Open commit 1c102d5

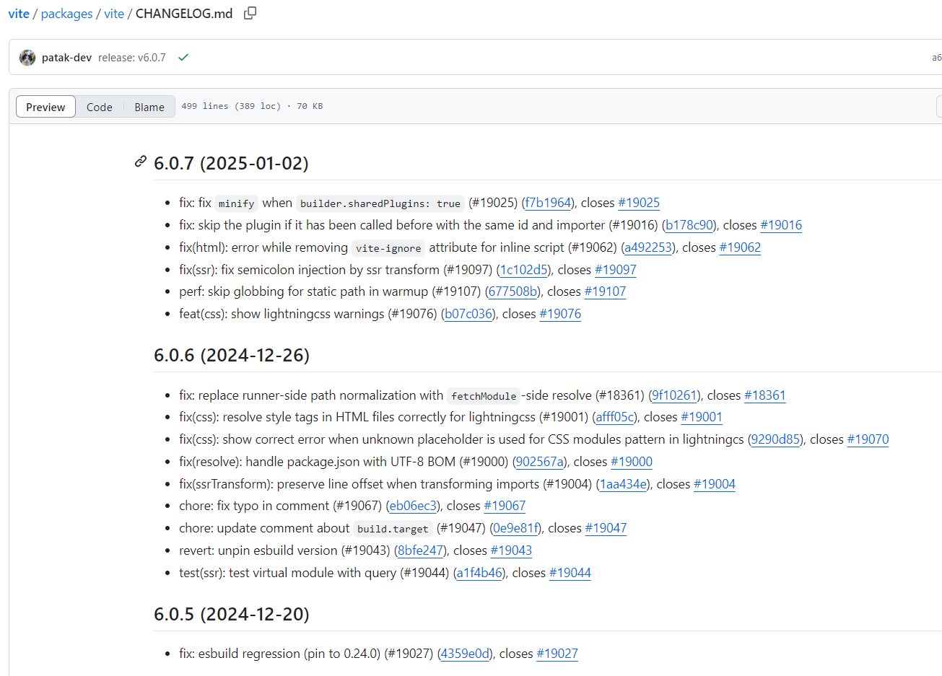click(524, 270)
